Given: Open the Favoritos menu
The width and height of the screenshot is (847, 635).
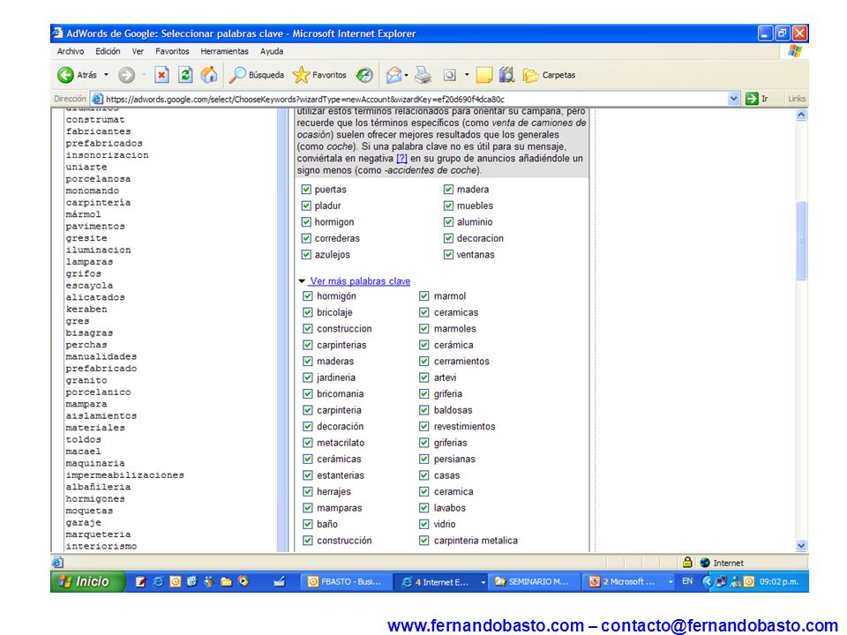Looking at the screenshot, I should 172,51.
